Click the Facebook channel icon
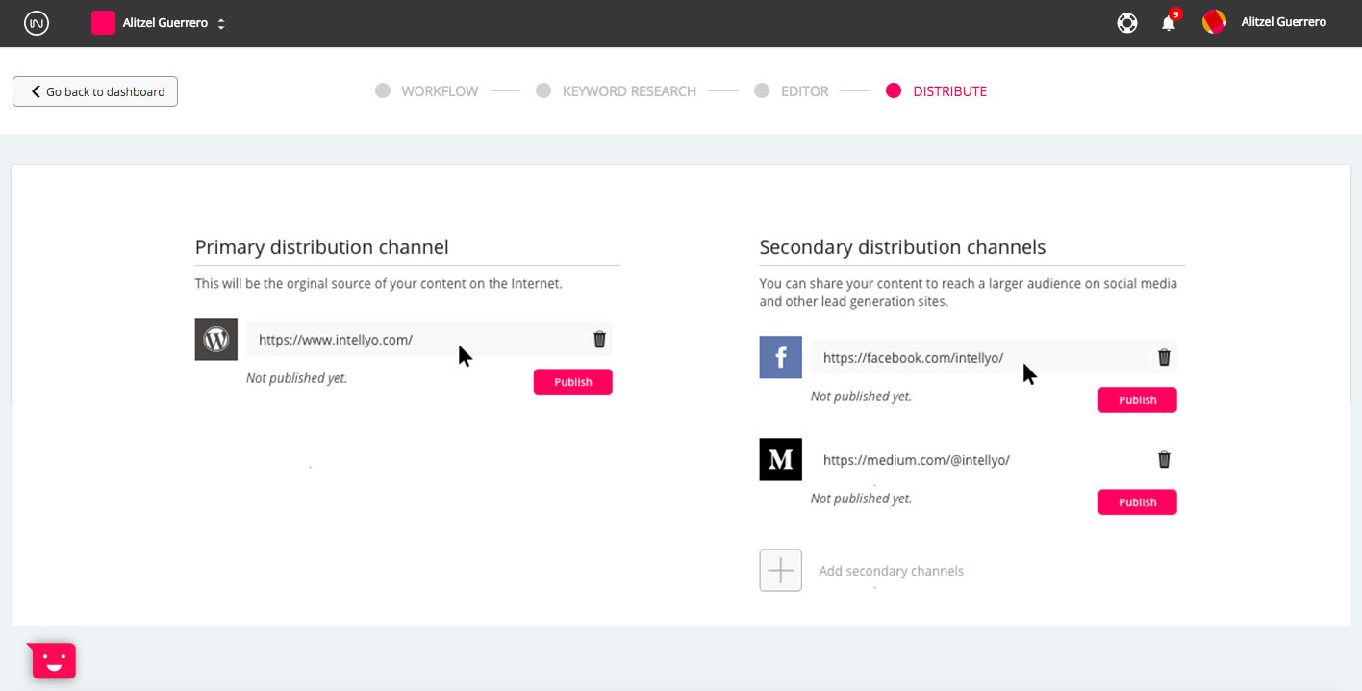The image size is (1362, 691). (x=781, y=357)
